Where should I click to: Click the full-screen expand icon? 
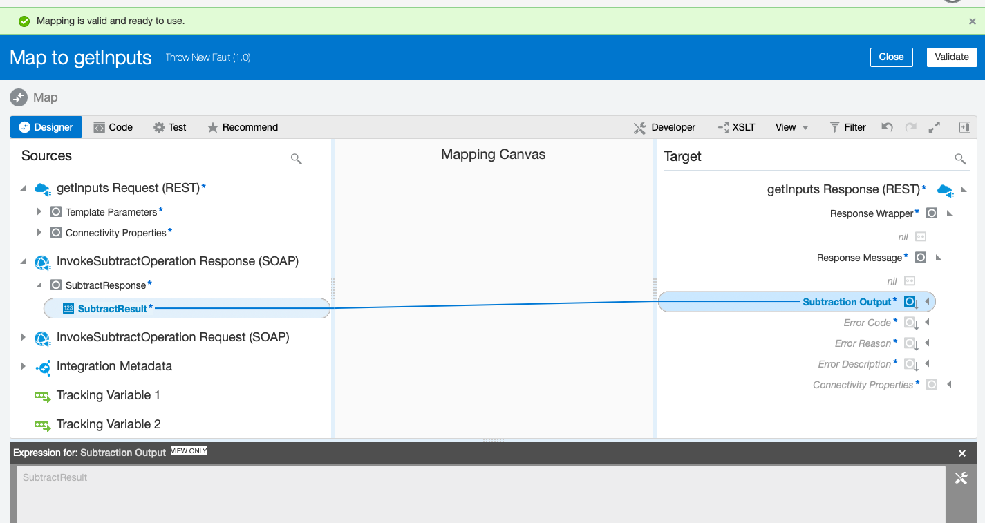[935, 127]
